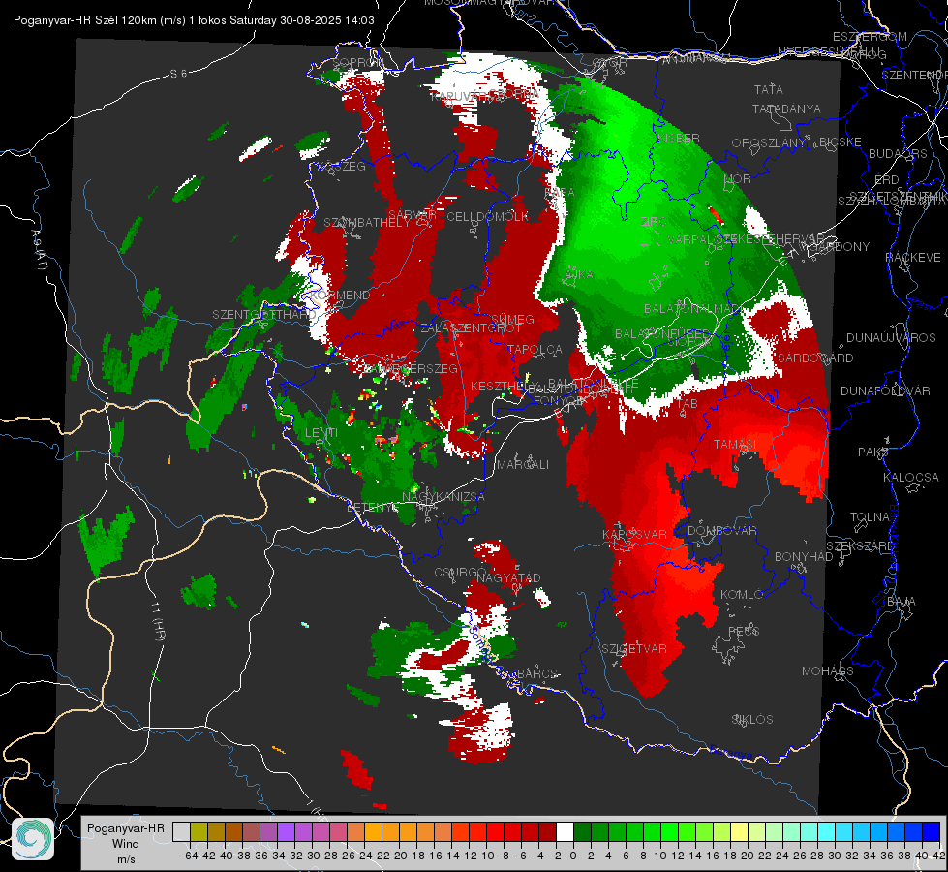This screenshot has width=948, height=872.
Task: Click the RACKEVE city label
Action: coord(913,258)
